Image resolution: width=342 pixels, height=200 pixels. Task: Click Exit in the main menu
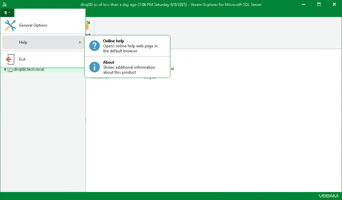tap(22, 59)
